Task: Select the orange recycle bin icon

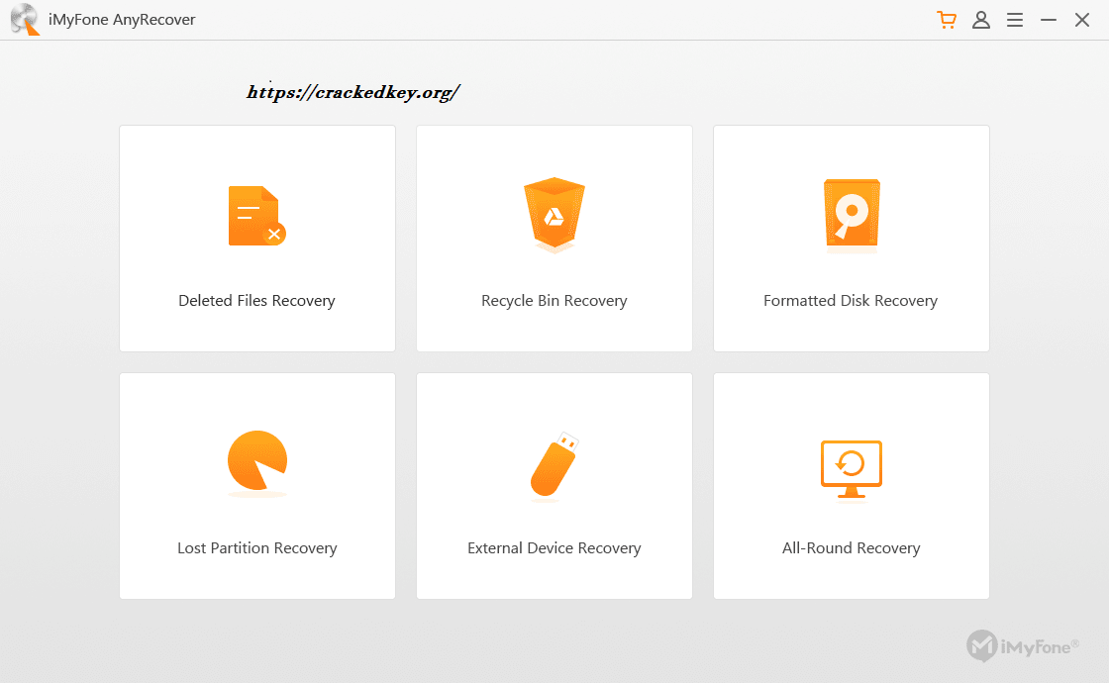Action: (x=554, y=215)
